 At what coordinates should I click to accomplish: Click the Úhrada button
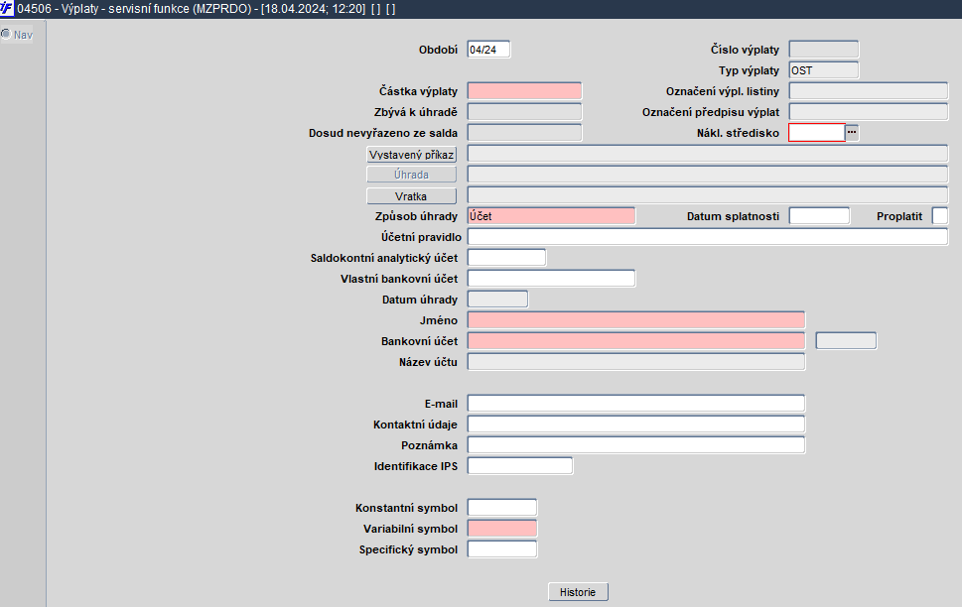(x=412, y=175)
